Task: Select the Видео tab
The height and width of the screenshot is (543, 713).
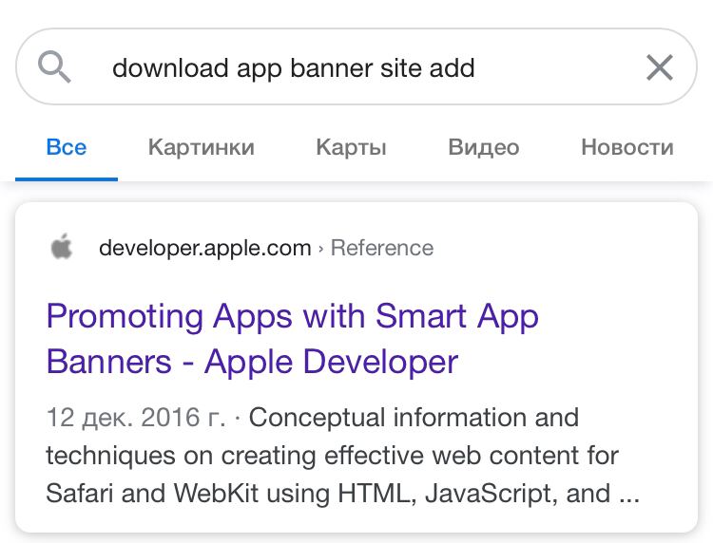Action: (483, 147)
